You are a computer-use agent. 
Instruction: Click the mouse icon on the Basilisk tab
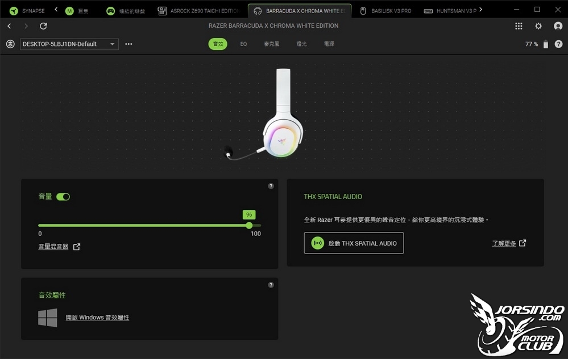363,11
